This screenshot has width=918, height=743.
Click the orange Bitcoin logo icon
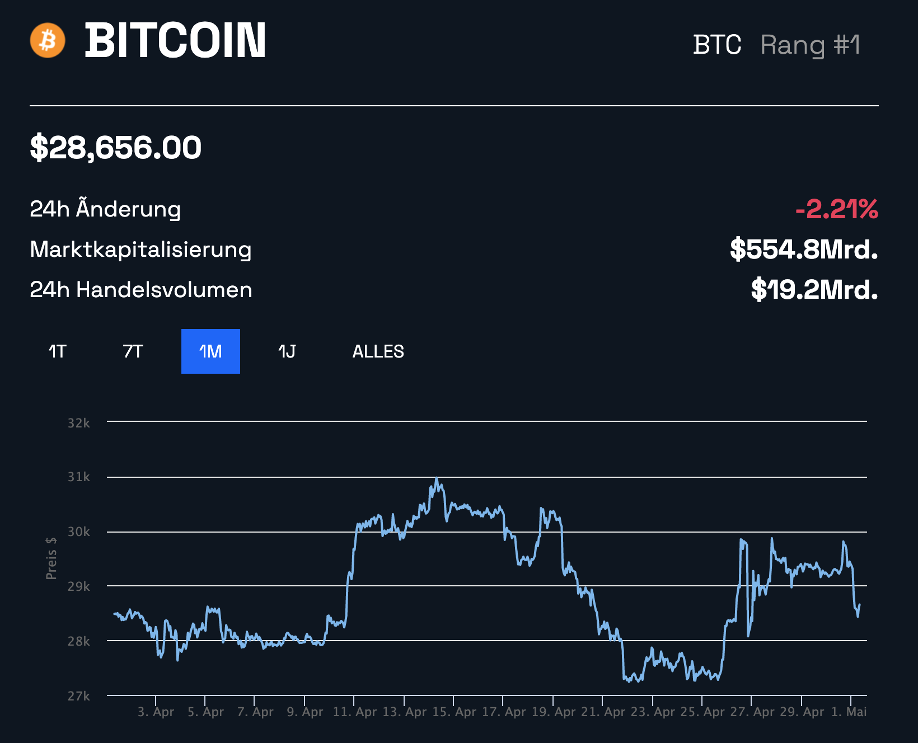[x=48, y=40]
